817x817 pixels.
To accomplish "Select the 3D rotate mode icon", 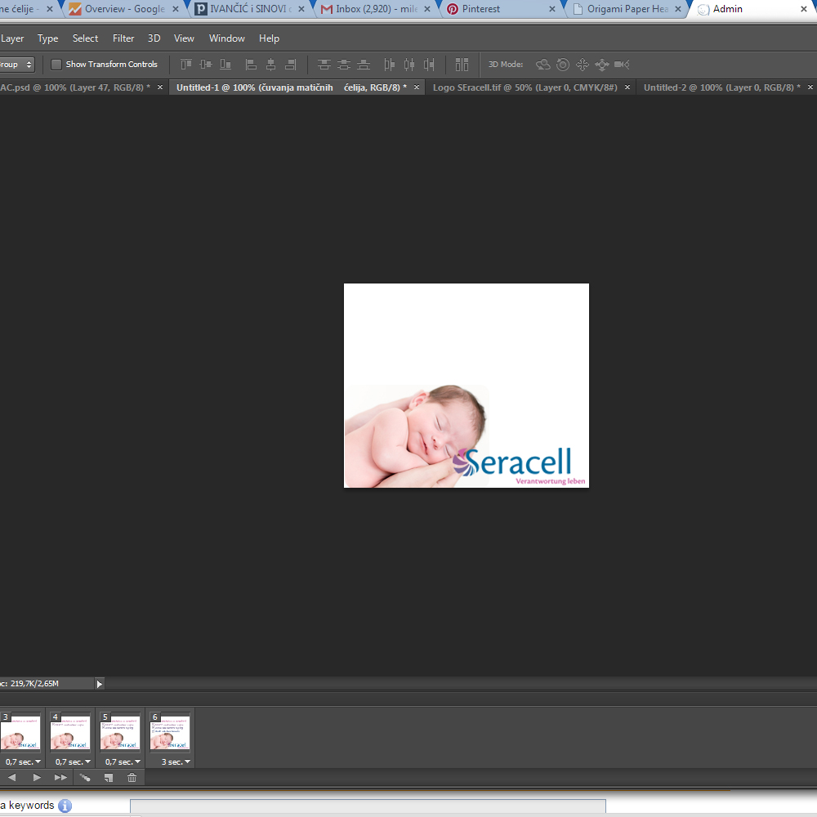I will [542, 65].
